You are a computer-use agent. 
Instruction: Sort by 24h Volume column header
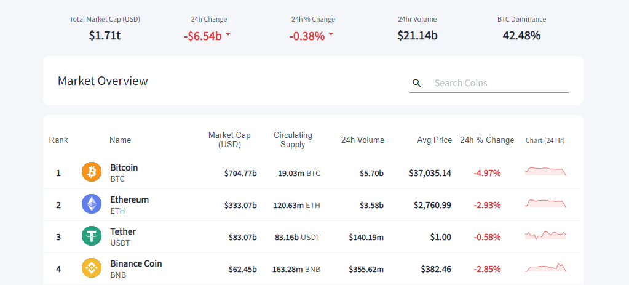363,140
